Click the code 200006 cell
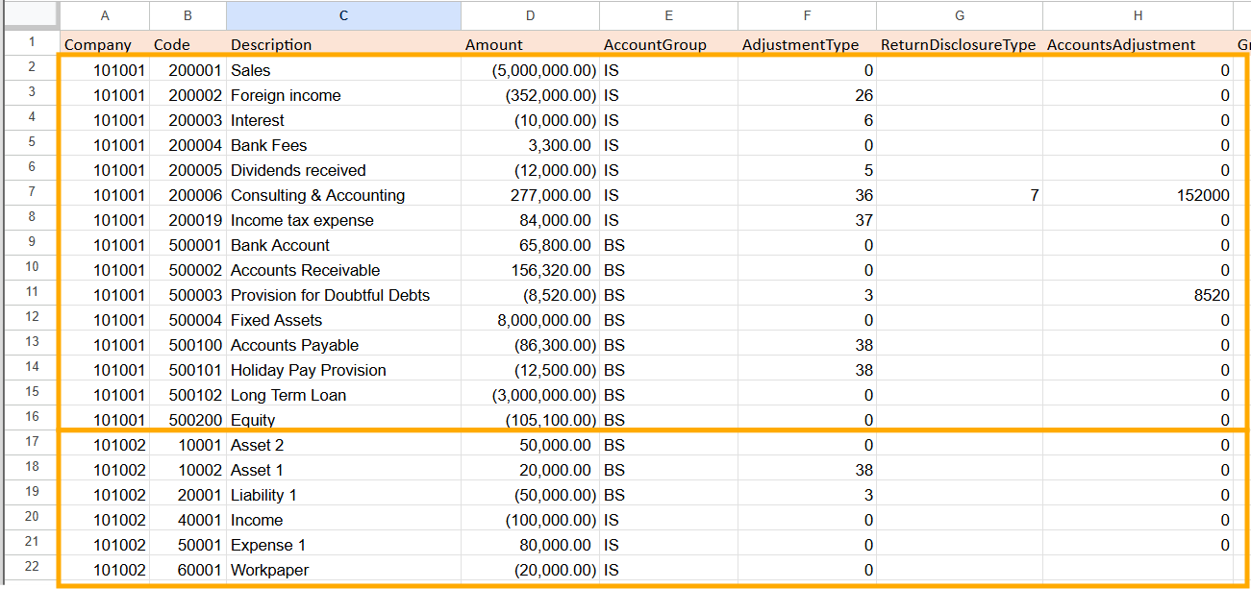The image size is (1251, 589). click(x=188, y=195)
